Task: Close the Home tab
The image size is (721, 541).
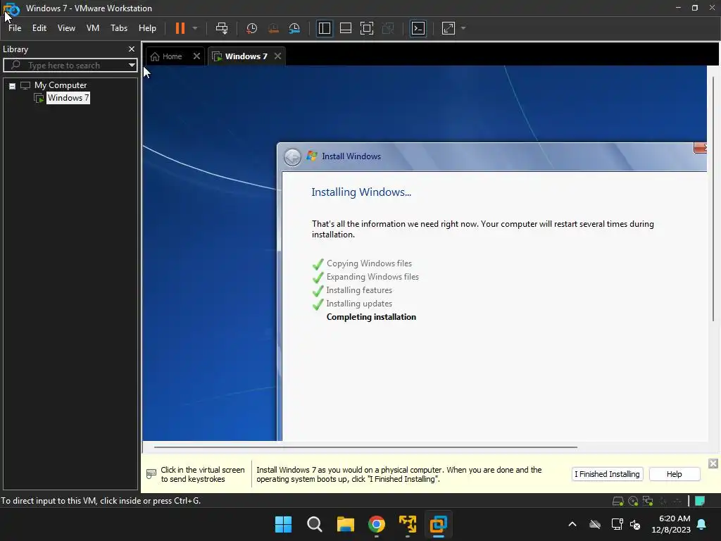Action: 196,56
